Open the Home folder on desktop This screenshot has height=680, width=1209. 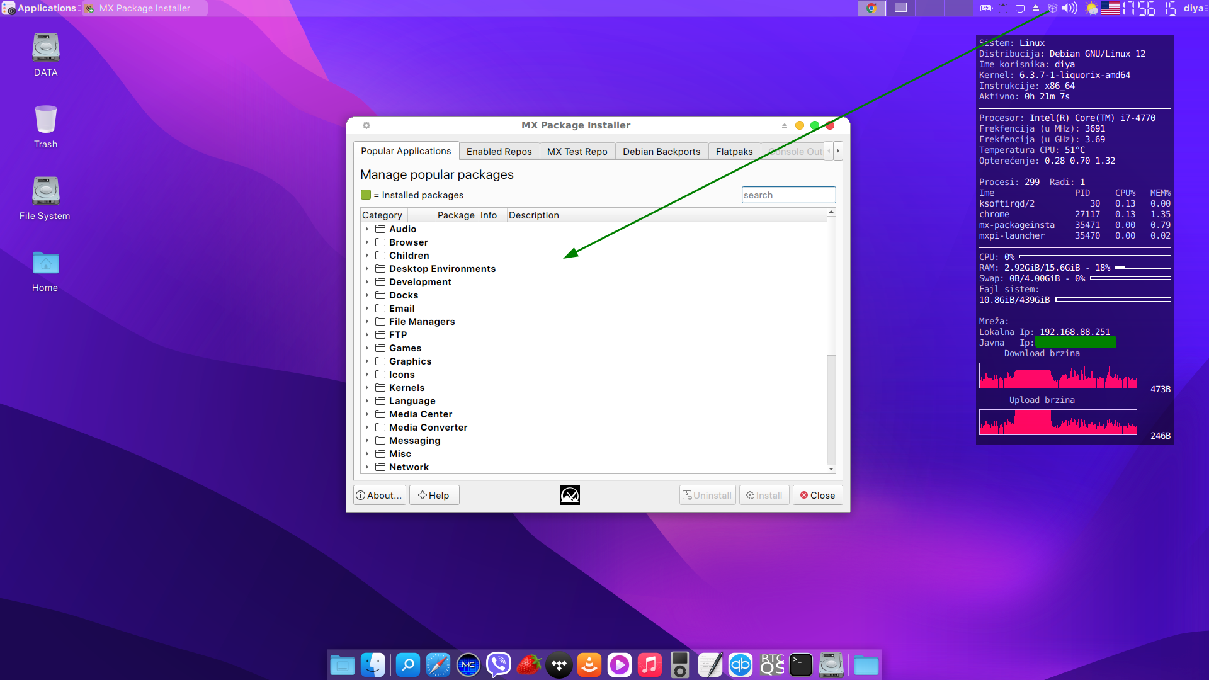pyautogui.click(x=45, y=271)
